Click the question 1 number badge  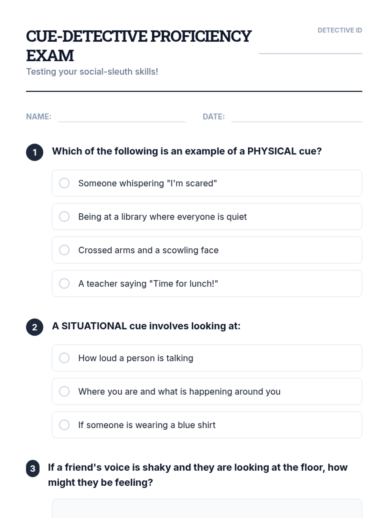(35, 152)
